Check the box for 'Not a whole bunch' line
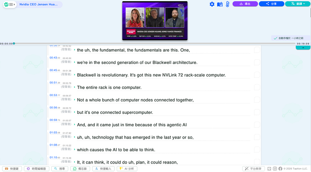 [x=257, y=100]
